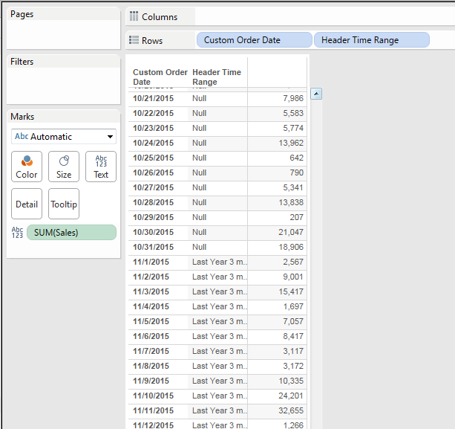
Task: Click Last Year 3 m.. in 11/2/2015 row
Action: coord(220,277)
